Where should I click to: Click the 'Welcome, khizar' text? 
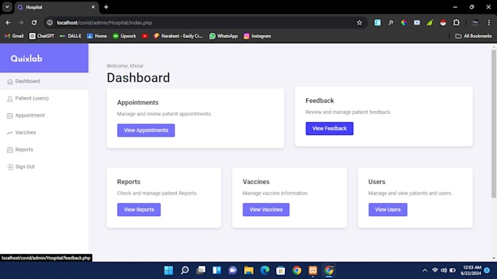pyautogui.click(x=125, y=66)
